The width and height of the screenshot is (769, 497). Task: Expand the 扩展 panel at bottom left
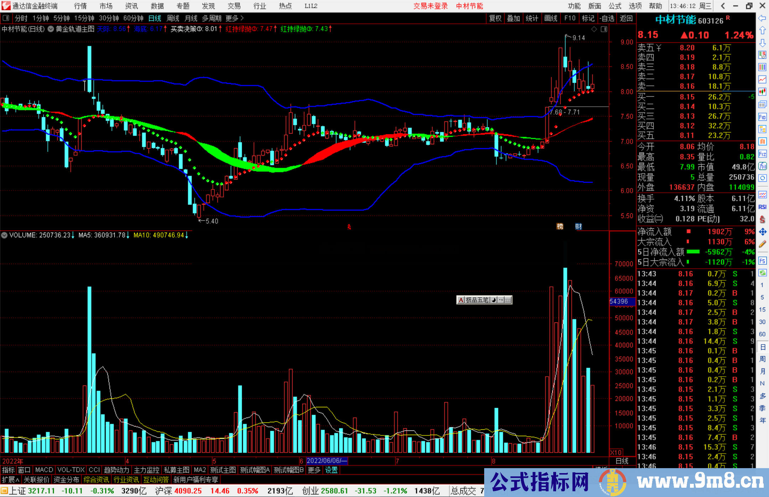point(11,480)
